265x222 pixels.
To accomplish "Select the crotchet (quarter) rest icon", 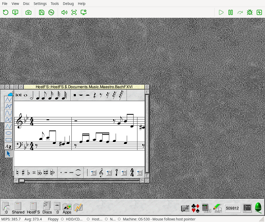I will [x=95, y=95].
